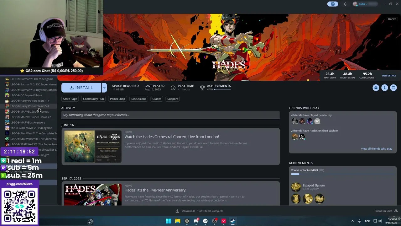Image resolution: width=401 pixels, height=226 pixels.
Task: Open the Steam notifications bell
Action: 345,4
